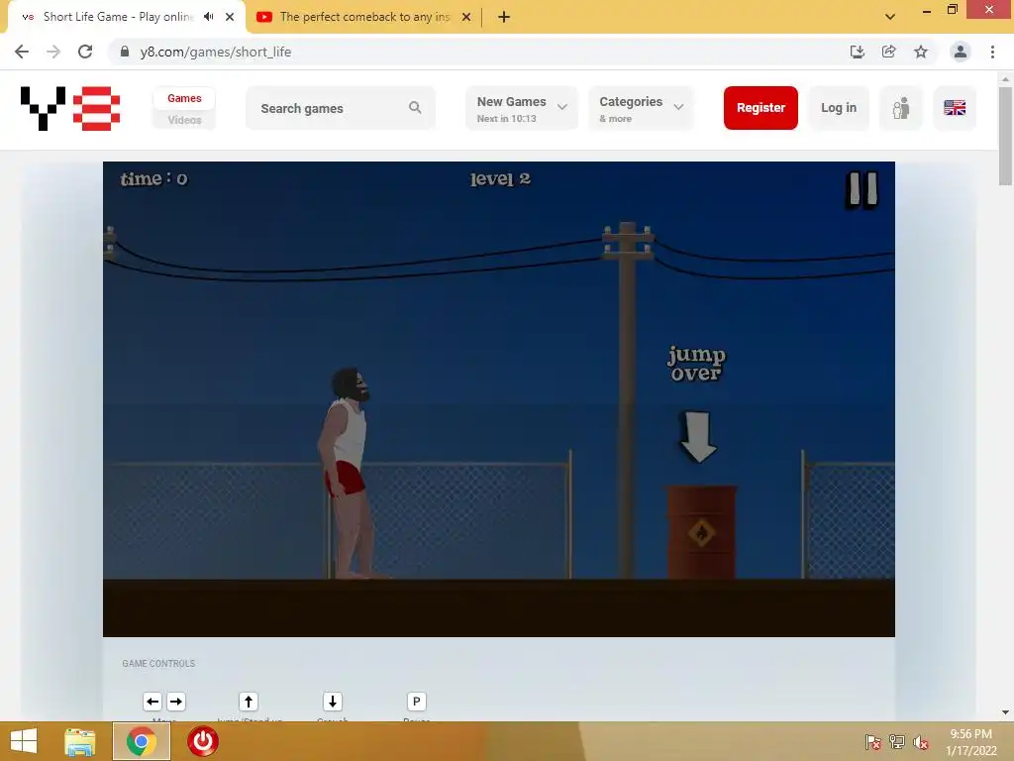The height and width of the screenshot is (761, 1014).
Task: Click the bearded character in game
Action: tap(348, 473)
